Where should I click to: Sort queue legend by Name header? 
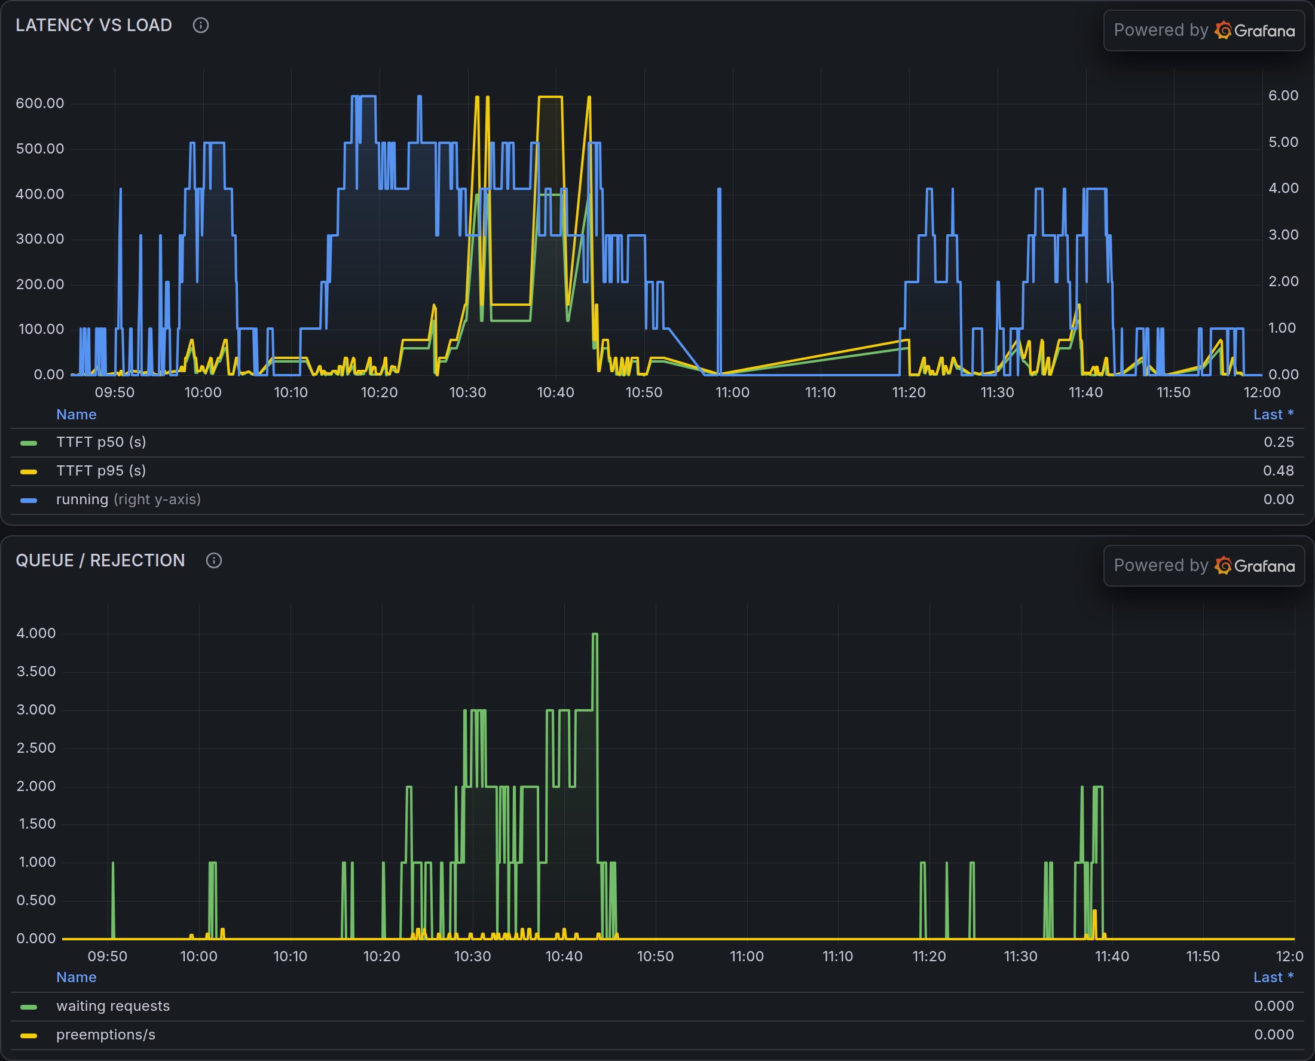77,977
